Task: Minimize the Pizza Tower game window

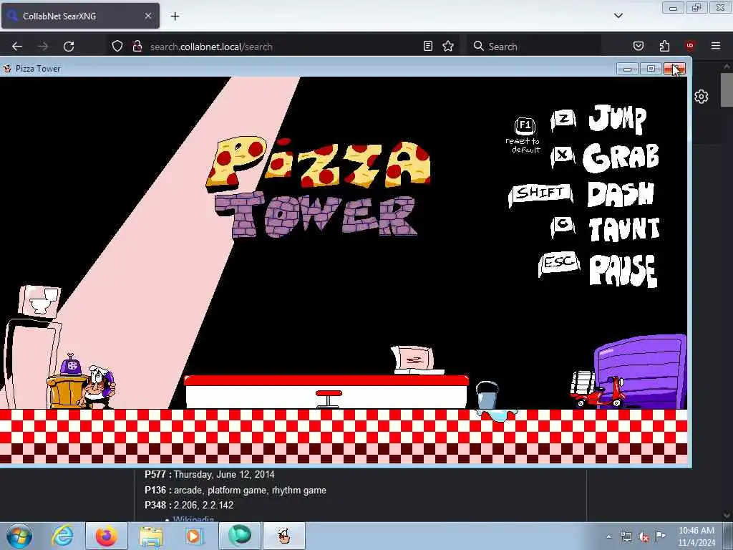Action: click(x=627, y=69)
